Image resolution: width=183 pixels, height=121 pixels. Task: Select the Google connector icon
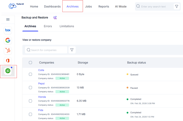pyautogui.click(x=8, y=40)
